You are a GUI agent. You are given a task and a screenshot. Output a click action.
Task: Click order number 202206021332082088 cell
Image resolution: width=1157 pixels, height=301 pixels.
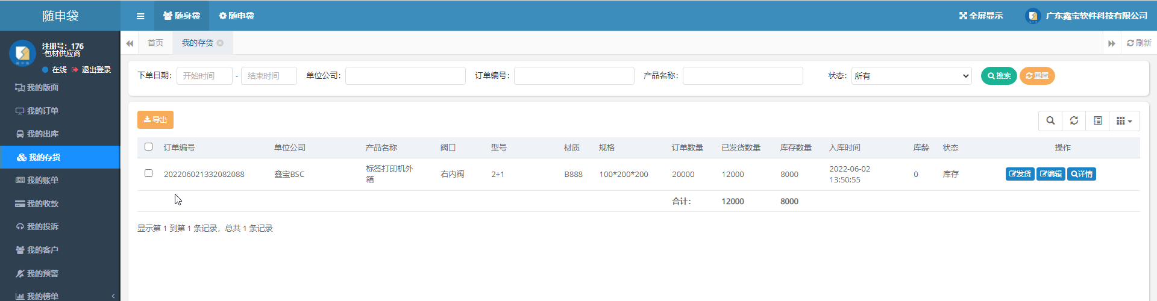tap(204, 175)
